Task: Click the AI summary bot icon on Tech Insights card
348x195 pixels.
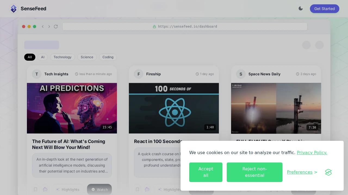Action: [x=45, y=189]
